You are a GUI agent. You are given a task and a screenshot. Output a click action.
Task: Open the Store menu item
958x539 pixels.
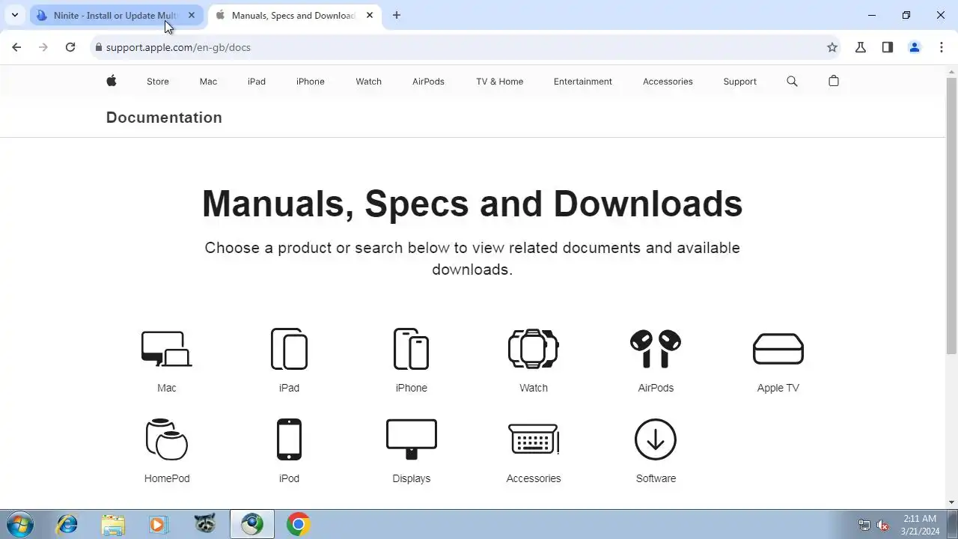158,82
